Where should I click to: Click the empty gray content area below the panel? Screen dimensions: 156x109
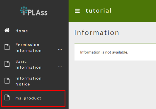point(112,85)
